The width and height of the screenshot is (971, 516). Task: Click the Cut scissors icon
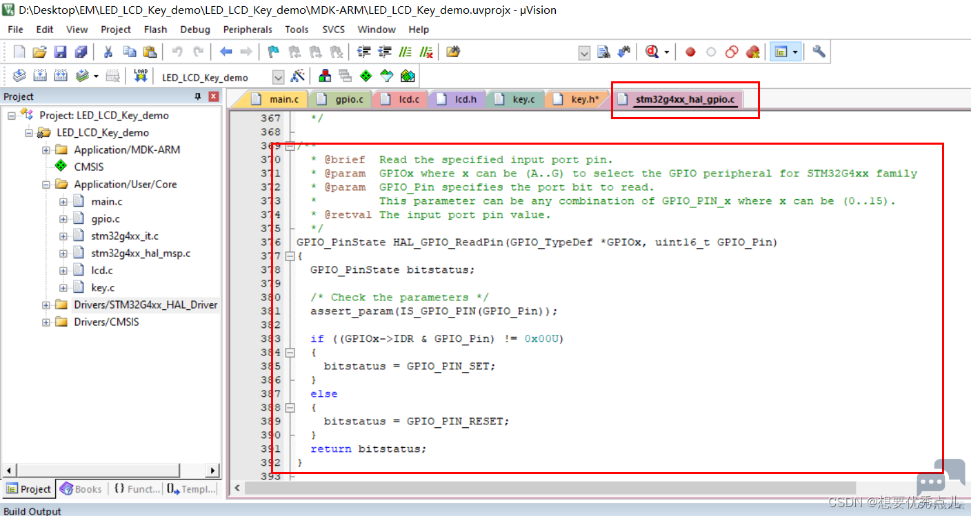[x=108, y=52]
